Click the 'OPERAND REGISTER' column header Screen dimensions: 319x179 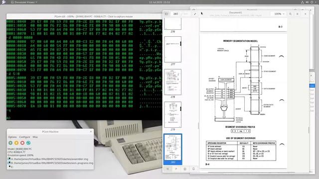(x=217, y=143)
